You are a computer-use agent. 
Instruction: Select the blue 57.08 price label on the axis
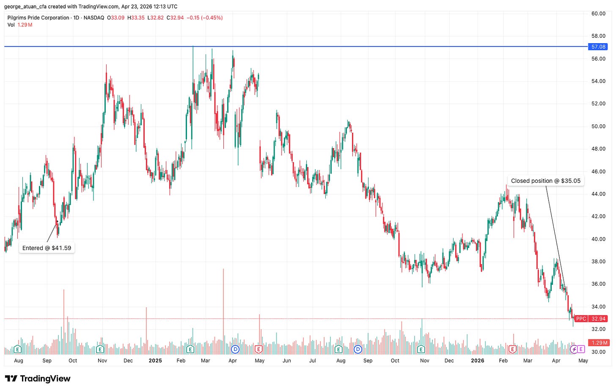(x=598, y=47)
